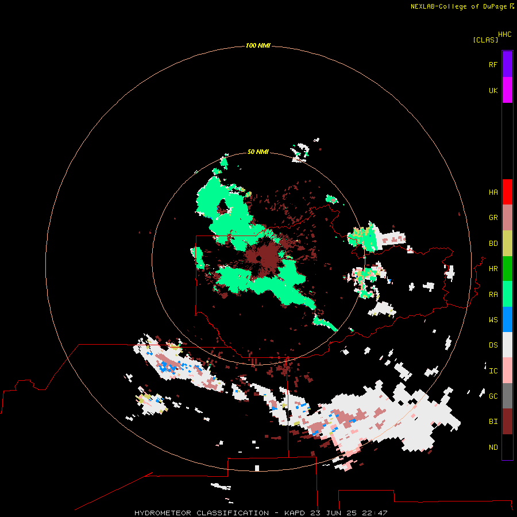Click the HHC product code text
This screenshot has height=517, width=517.
tap(504, 34)
